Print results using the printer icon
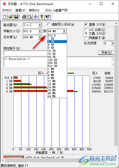This screenshot has height=168, width=119. point(24,17)
